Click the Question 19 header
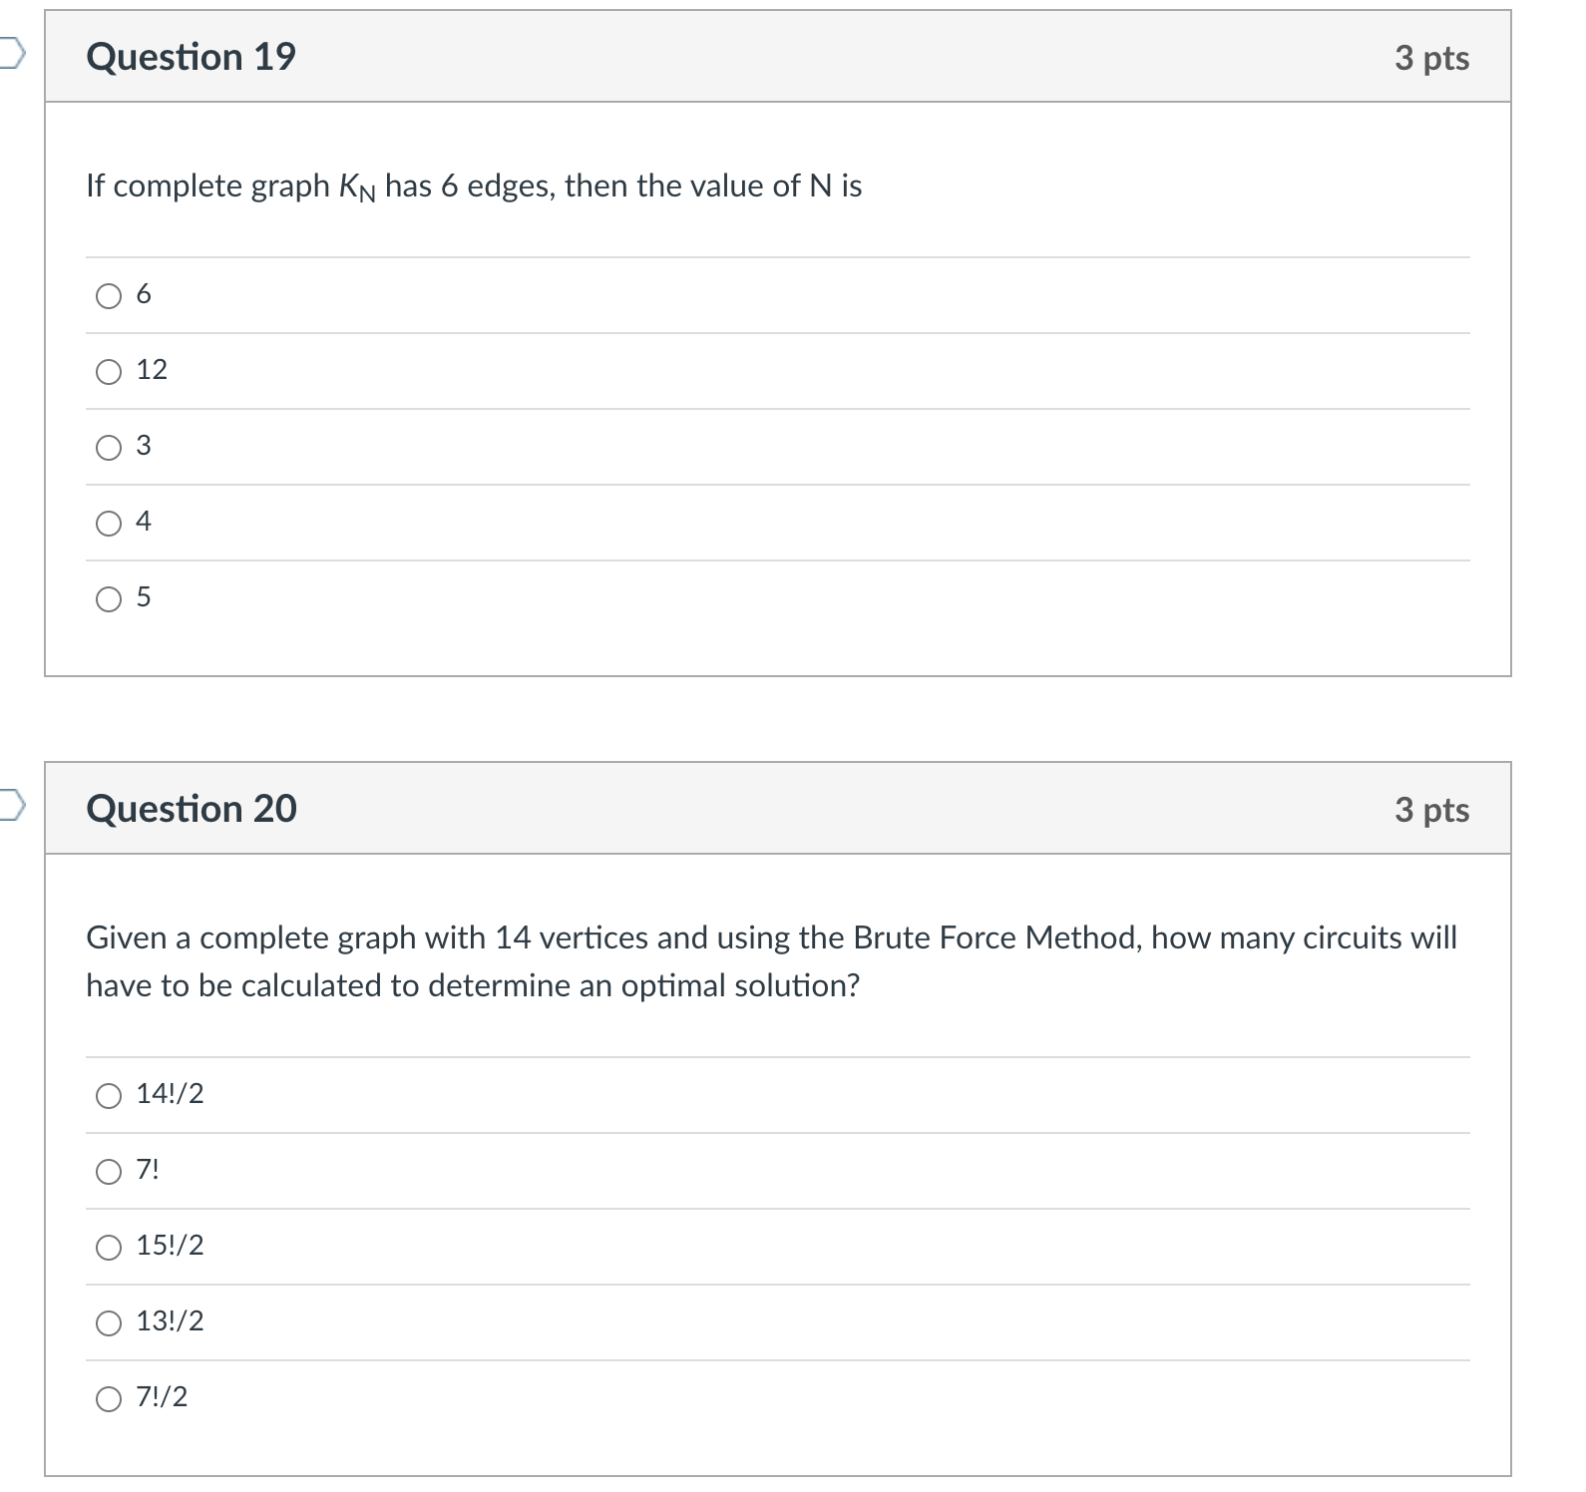Image resolution: width=1586 pixels, height=1492 pixels. point(189,57)
